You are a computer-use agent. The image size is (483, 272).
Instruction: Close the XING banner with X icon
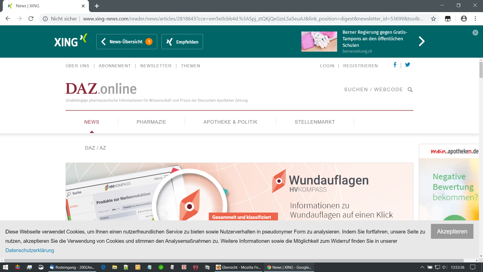[x=475, y=32]
